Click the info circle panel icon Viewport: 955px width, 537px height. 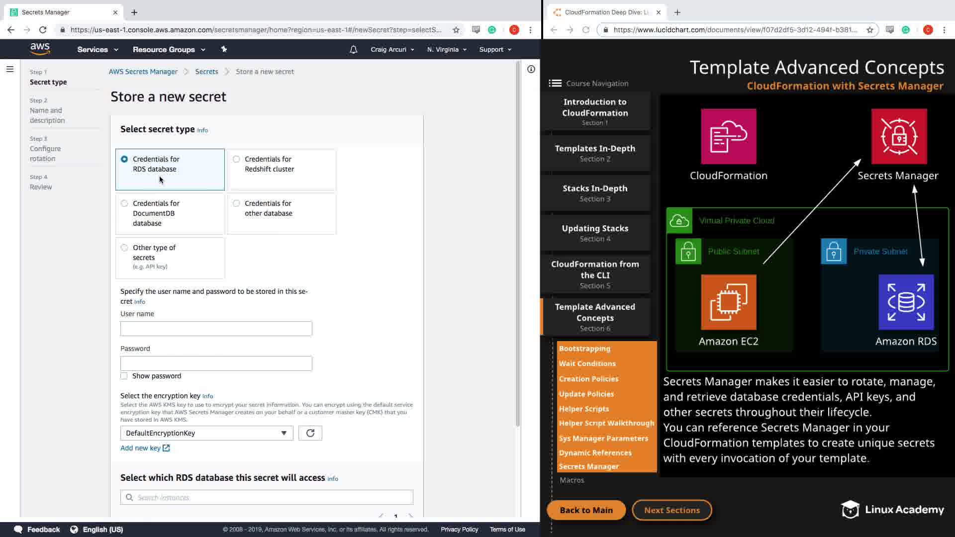click(531, 69)
